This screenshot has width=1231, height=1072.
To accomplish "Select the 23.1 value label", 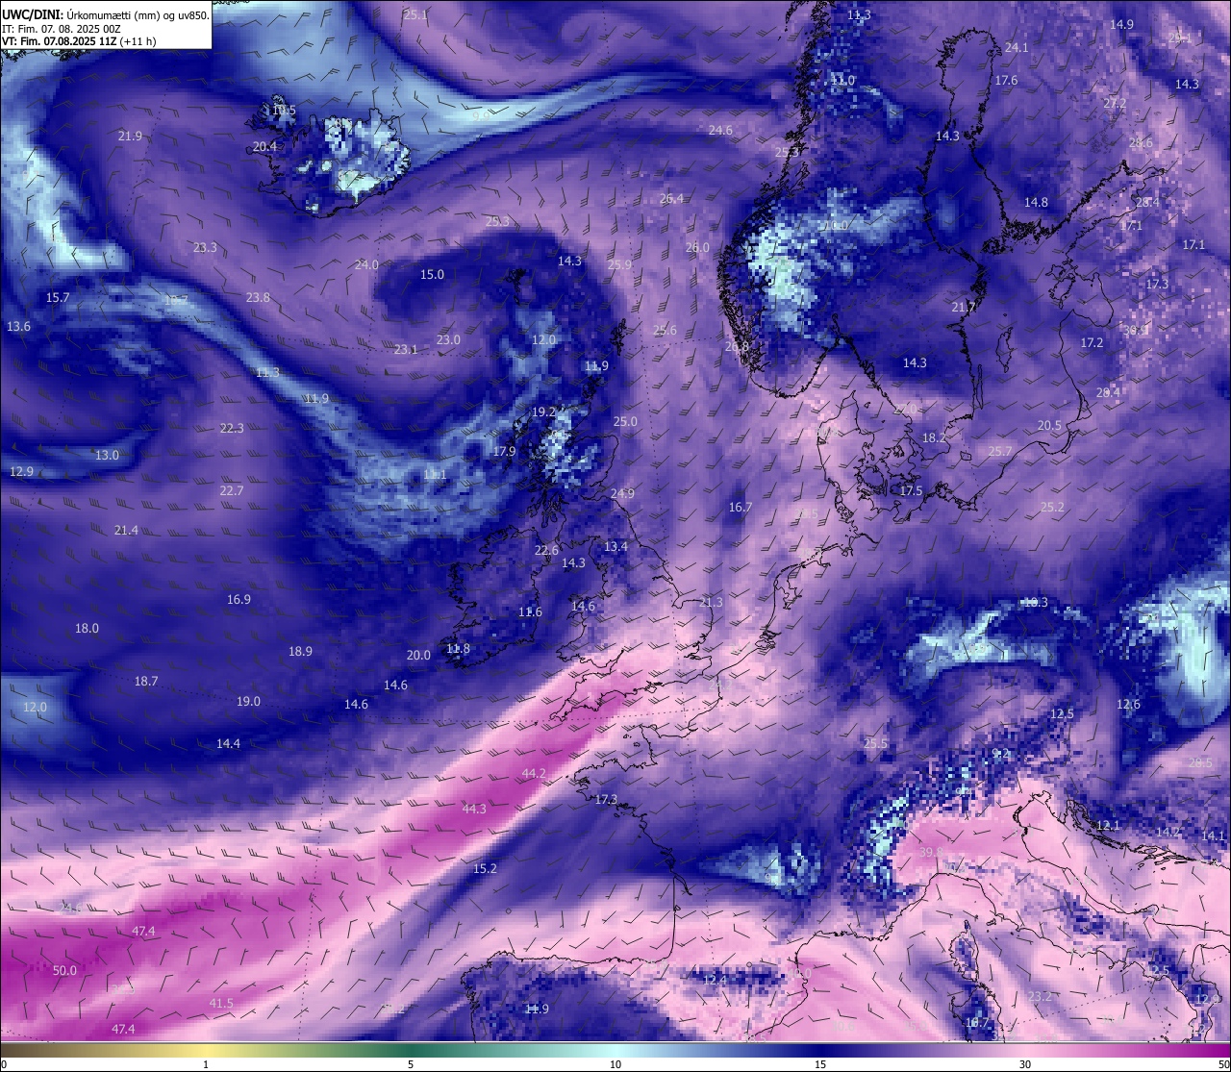I will 406,350.
